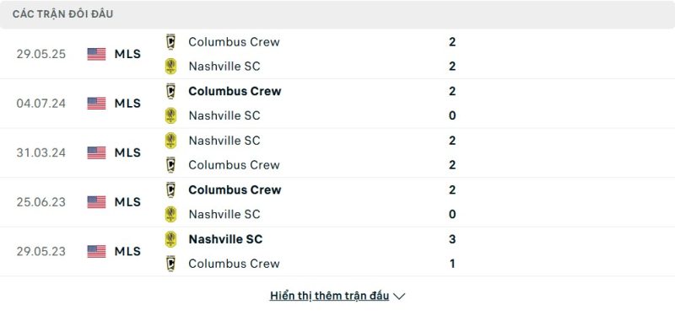
Task: Click Nashville SC logo in 29.05.23 match
Action: click(x=171, y=239)
